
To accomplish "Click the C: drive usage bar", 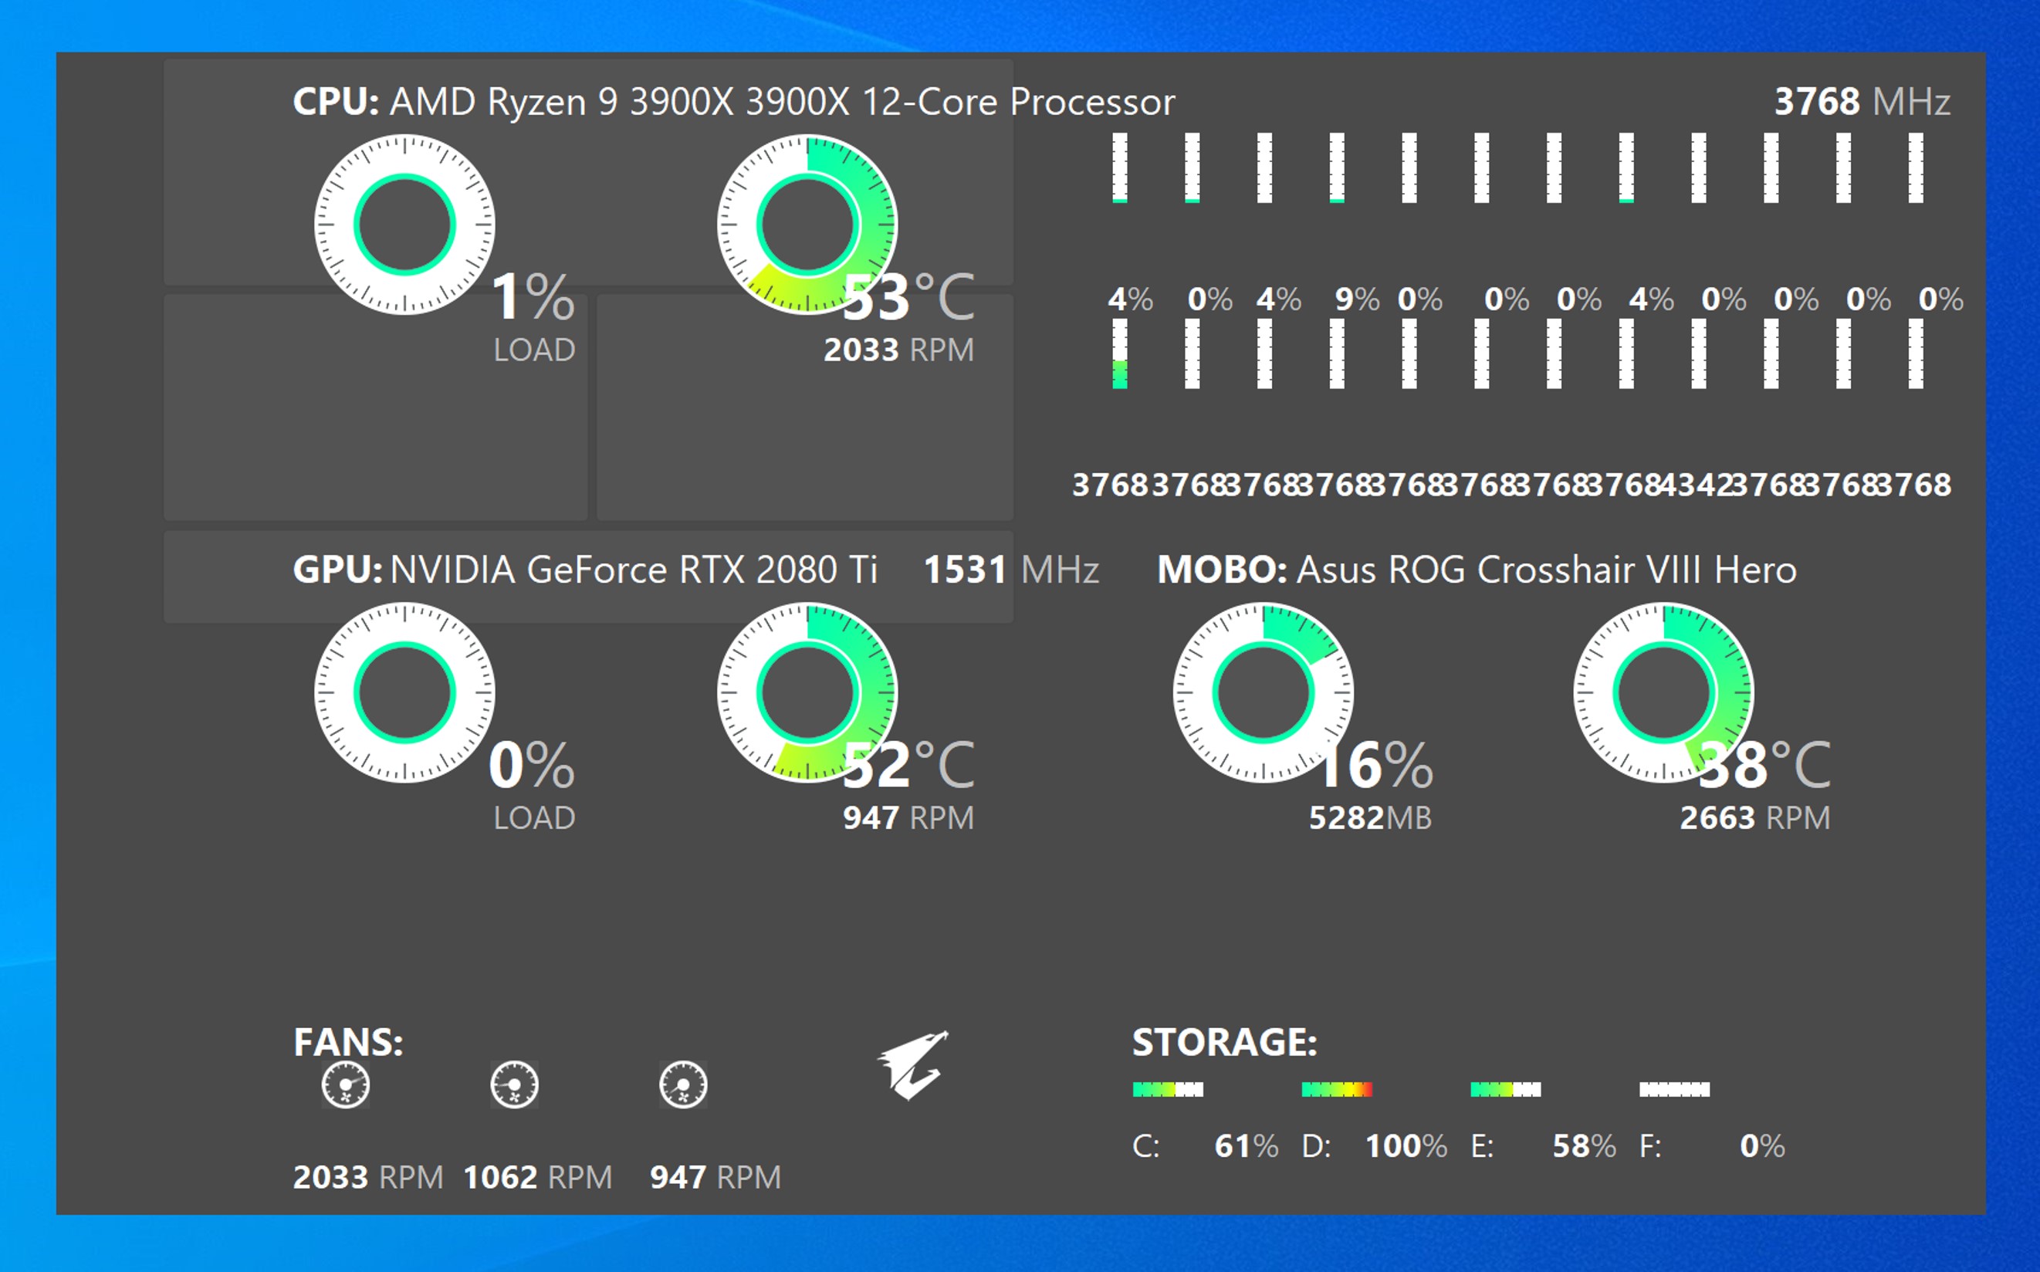I will pos(1168,1089).
